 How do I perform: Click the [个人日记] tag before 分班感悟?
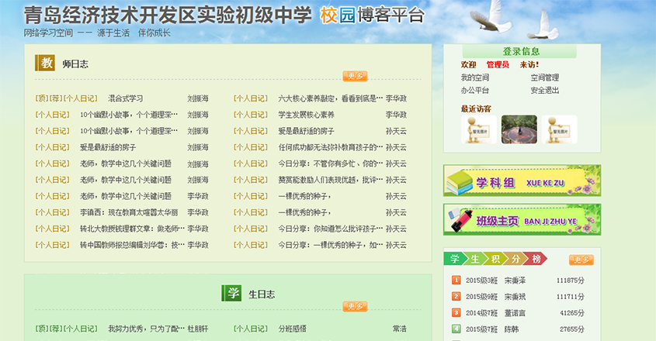pyautogui.click(x=251, y=329)
